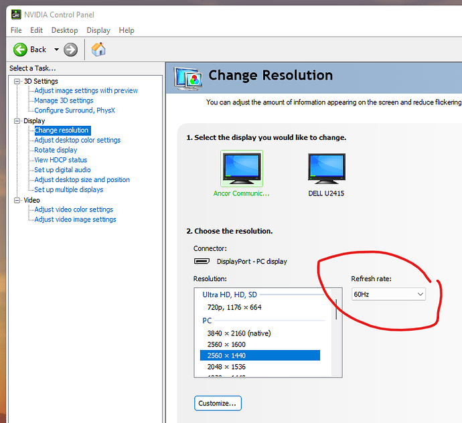Open the File menu
The height and width of the screenshot is (423, 462).
(x=16, y=30)
